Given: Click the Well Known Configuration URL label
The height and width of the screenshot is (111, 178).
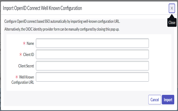Looking at the screenshot, I should pyautogui.click(x=23, y=80).
